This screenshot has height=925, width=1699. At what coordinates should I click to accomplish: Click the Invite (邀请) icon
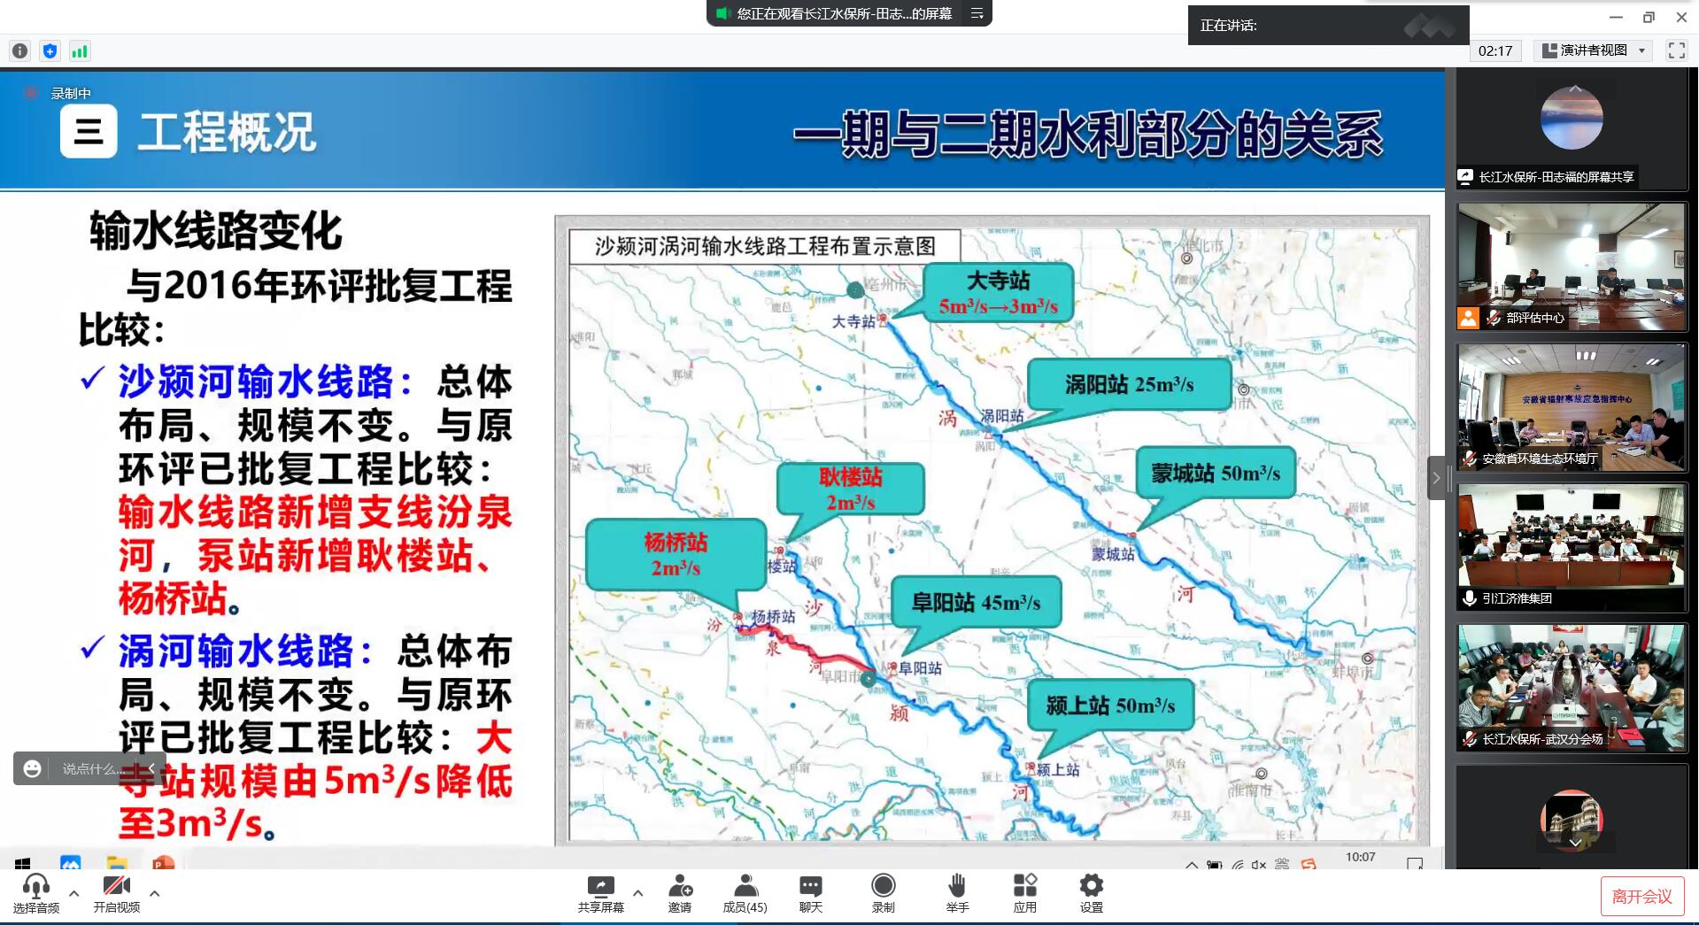[680, 893]
